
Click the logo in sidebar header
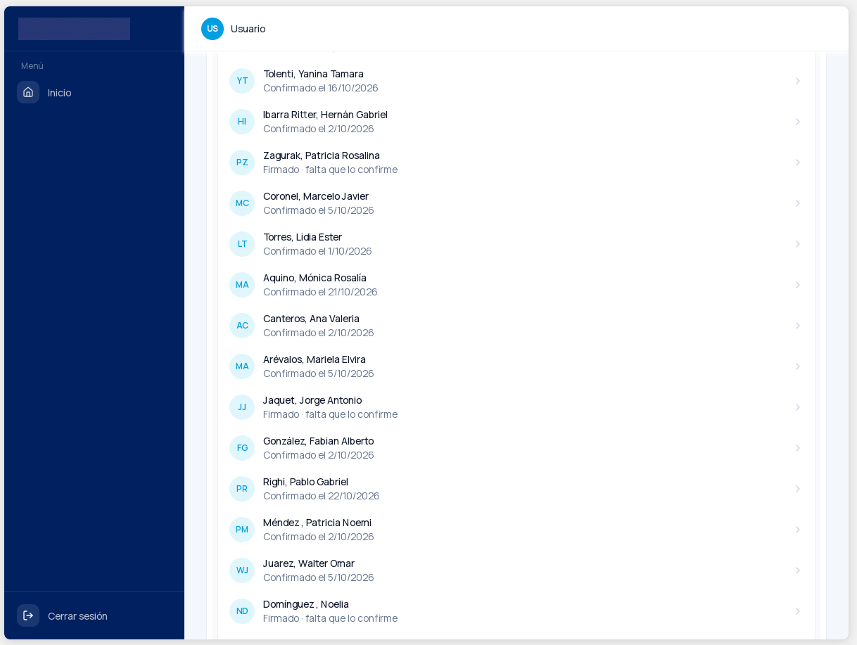(74, 29)
